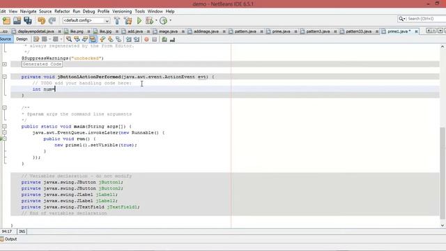Create a new project with toolbar icon
The height and width of the screenshot is (251, 446).
tap(6, 20)
